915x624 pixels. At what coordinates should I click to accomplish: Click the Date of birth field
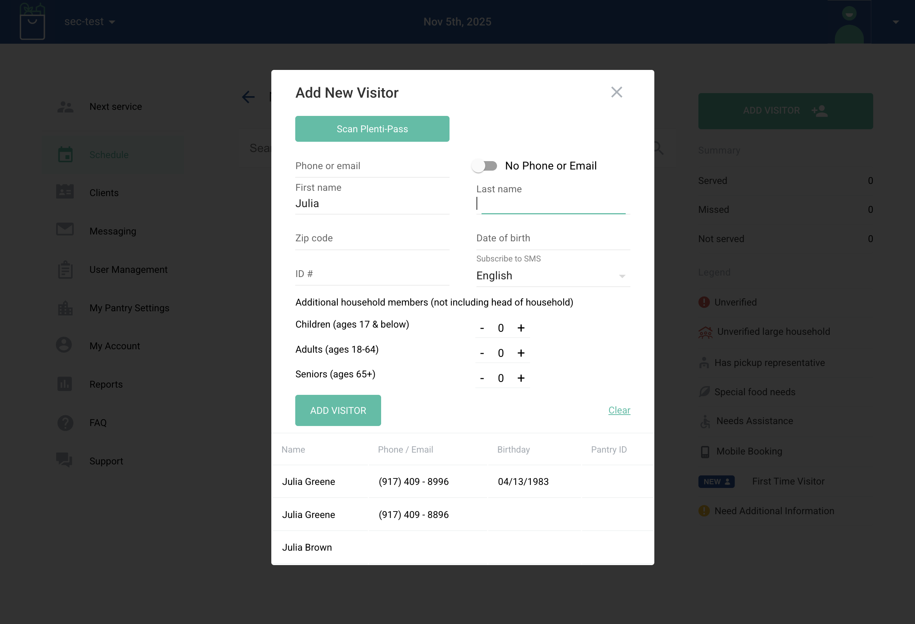(553, 238)
